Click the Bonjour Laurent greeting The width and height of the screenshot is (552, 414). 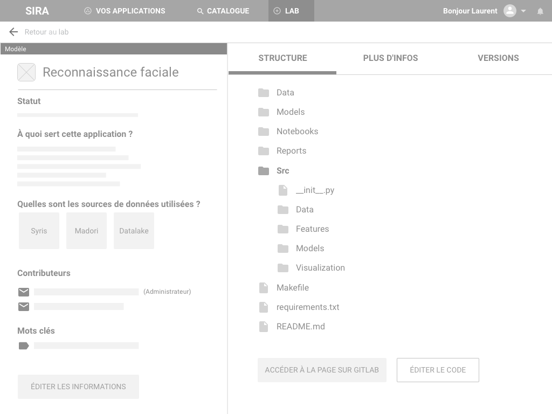click(470, 11)
